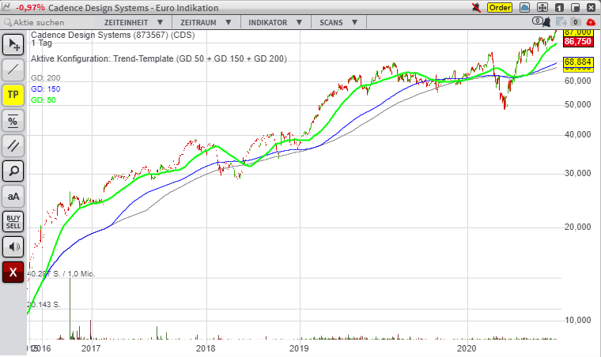Toggle the speaker sound tool
The image size is (601, 357).
click(13, 246)
